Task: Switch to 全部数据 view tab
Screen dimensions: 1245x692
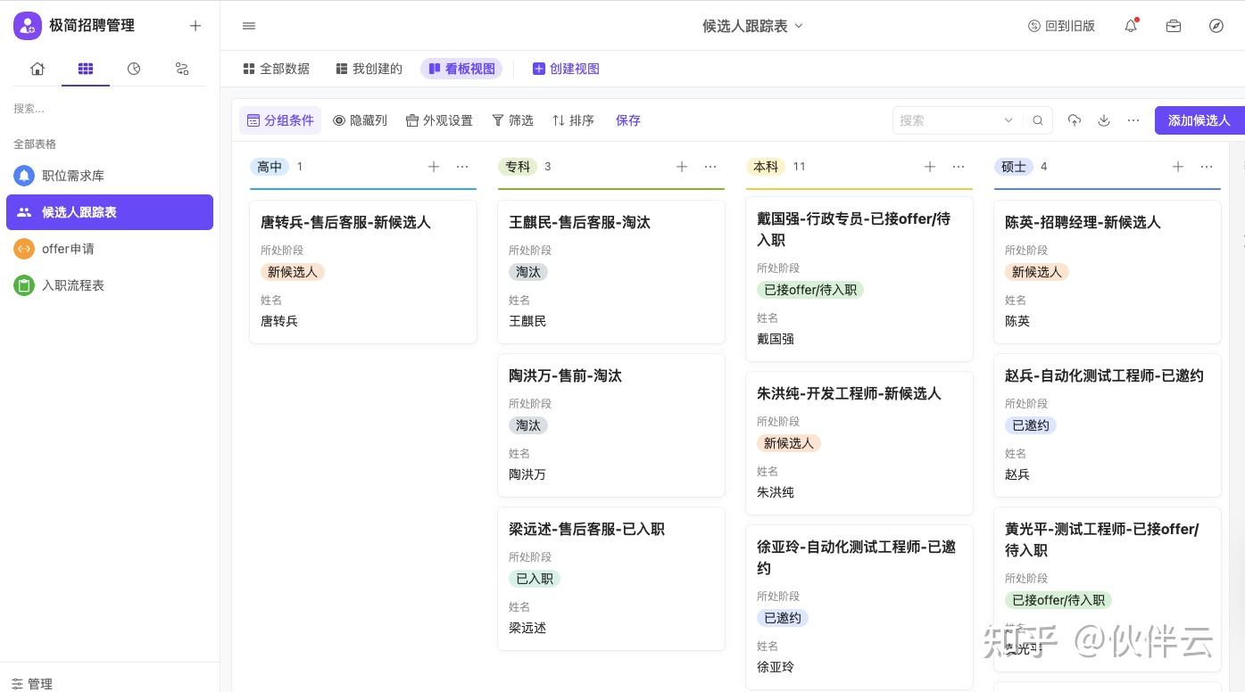Action: pos(277,69)
